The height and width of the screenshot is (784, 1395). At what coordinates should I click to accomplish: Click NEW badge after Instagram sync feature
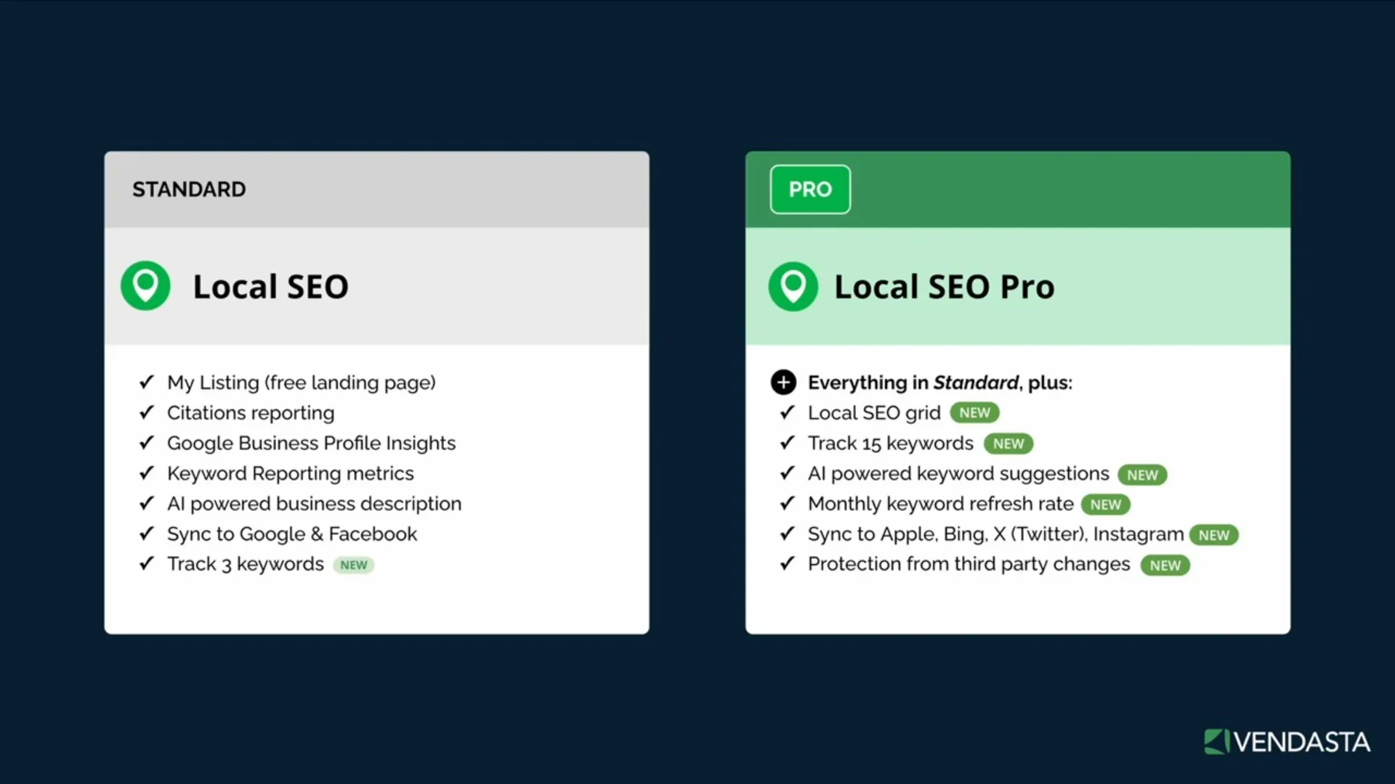point(1213,535)
